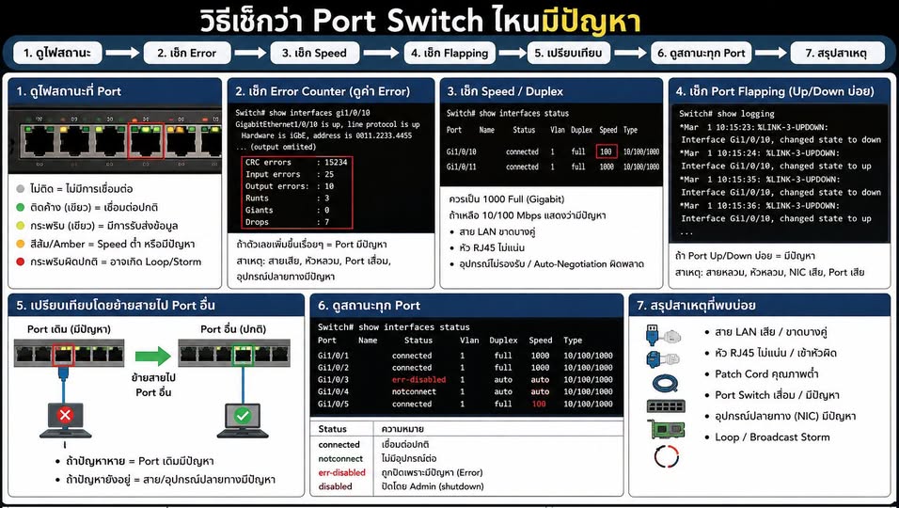This screenshot has width=899, height=508.
Task: Click the notconnect row in the Status legend
Action: (466, 459)
